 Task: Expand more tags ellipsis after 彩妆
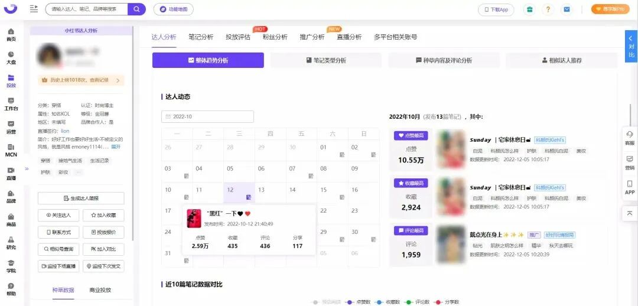click(79, 172)
